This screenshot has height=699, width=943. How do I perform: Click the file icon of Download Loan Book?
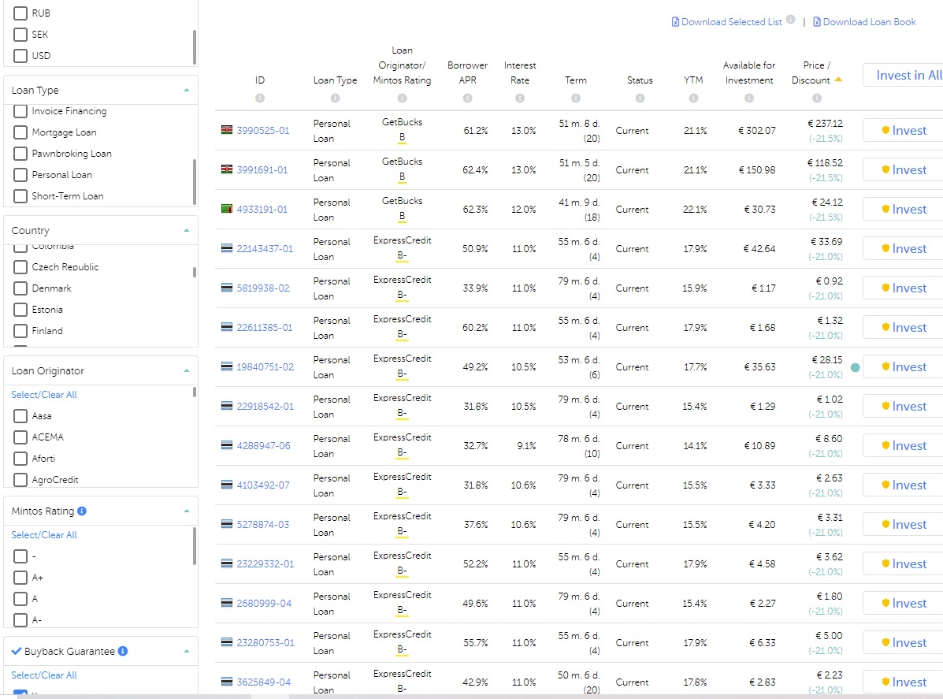tap(817, 21)
